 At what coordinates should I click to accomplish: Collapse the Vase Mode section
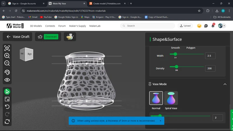click(225, 84)
